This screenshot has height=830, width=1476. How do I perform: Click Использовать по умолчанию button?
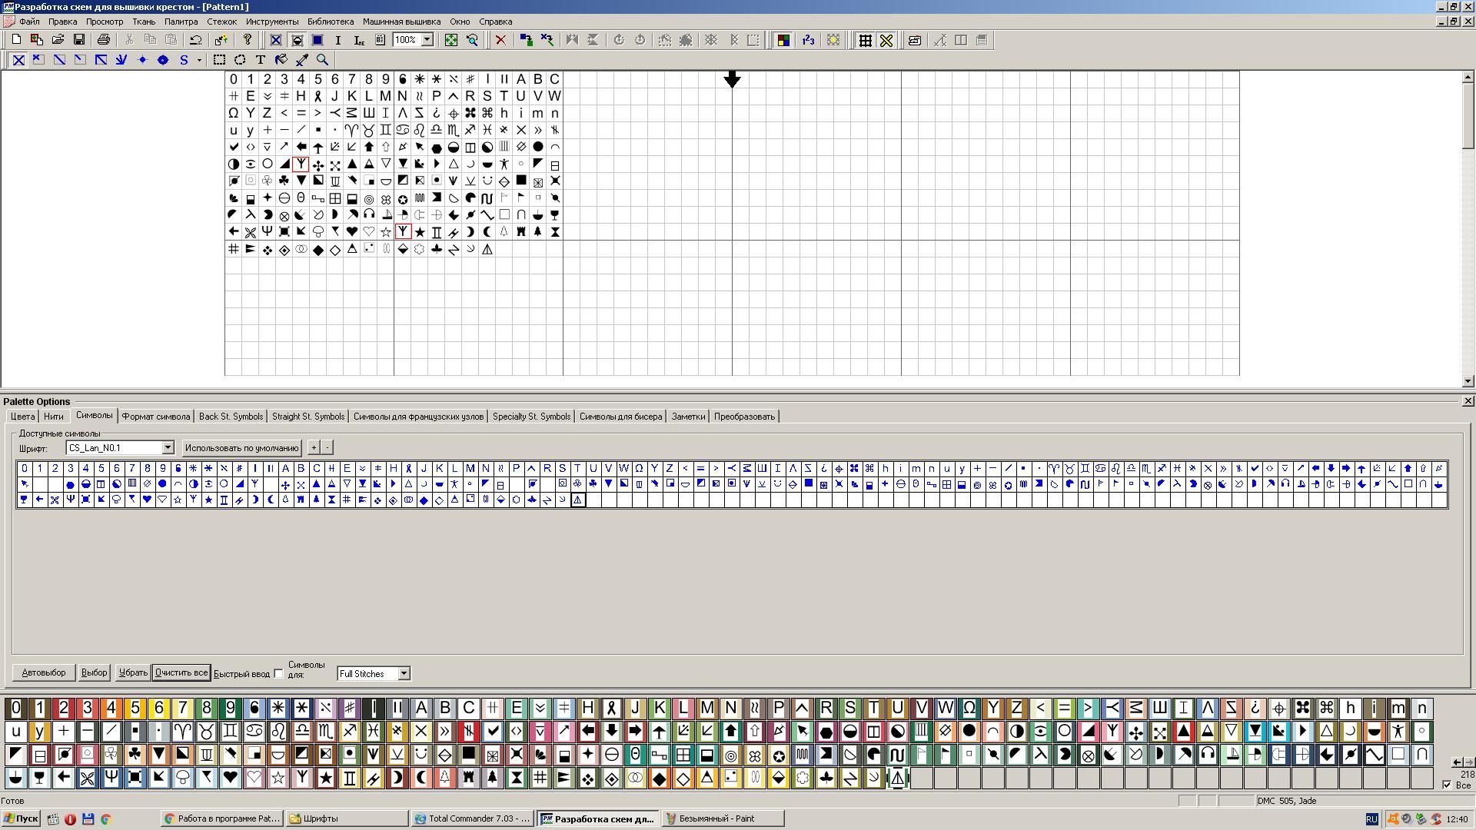[241, 448]
